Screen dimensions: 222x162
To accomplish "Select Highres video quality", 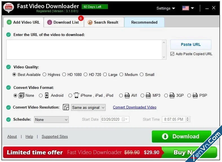I will 45,74.
